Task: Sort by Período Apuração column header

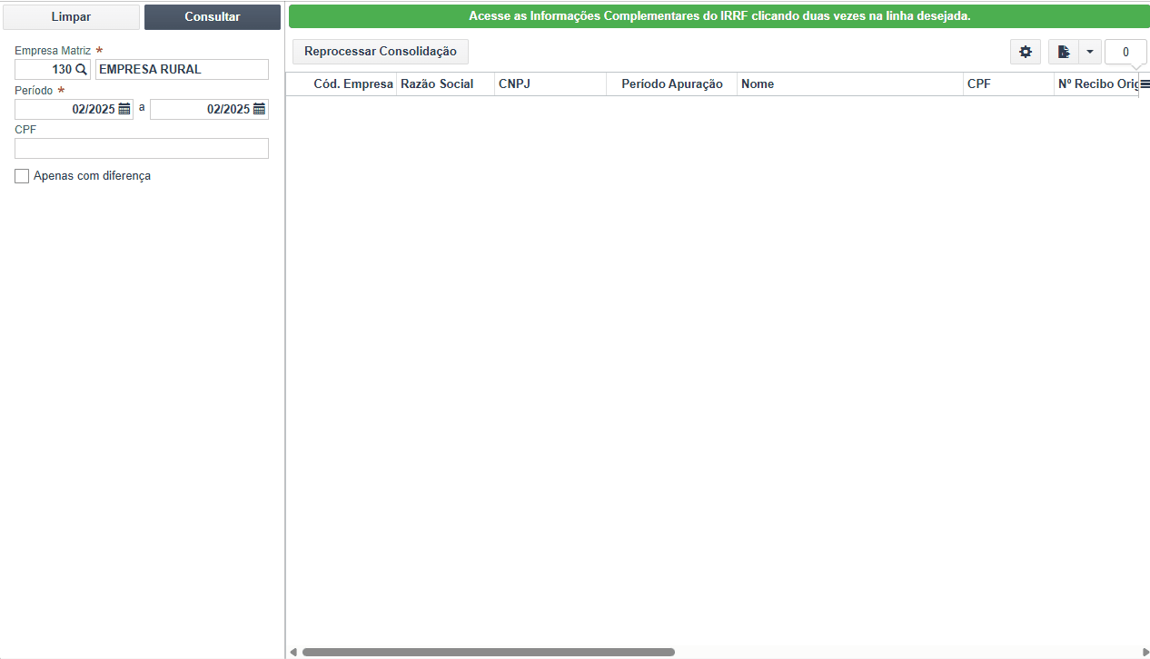Action: tap(672, 84)
